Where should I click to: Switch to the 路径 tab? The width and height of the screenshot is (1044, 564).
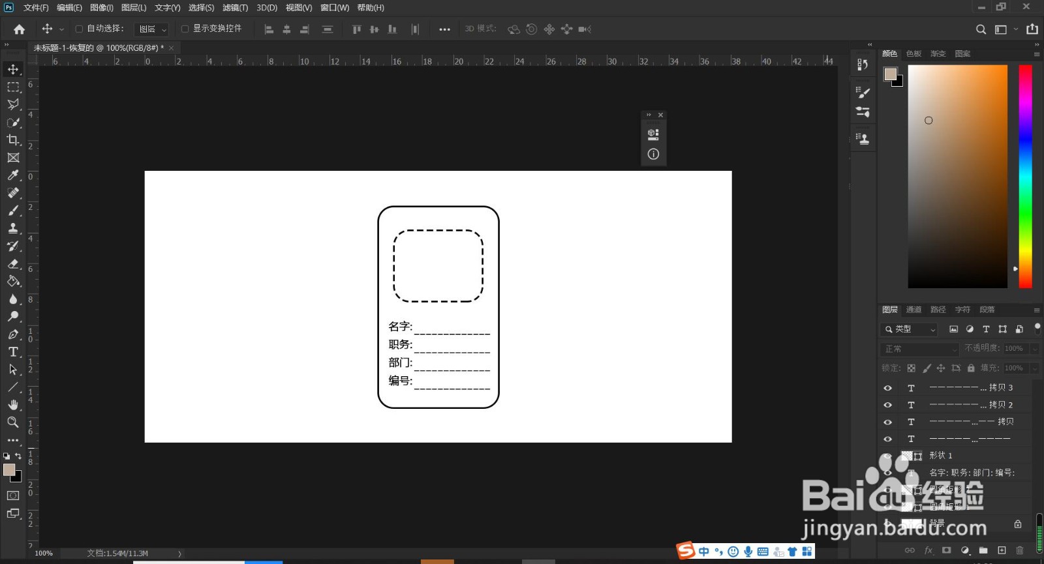click(x=938, y=310)
